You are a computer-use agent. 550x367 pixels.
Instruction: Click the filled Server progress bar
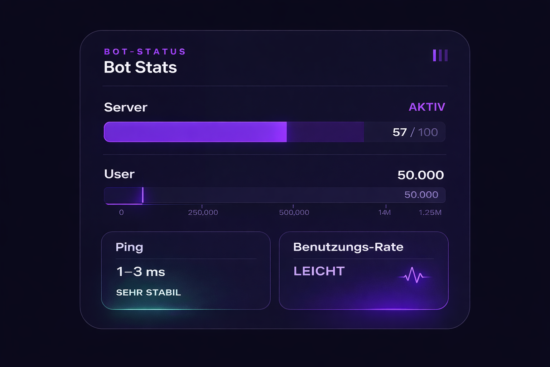[x=195, y=132]
